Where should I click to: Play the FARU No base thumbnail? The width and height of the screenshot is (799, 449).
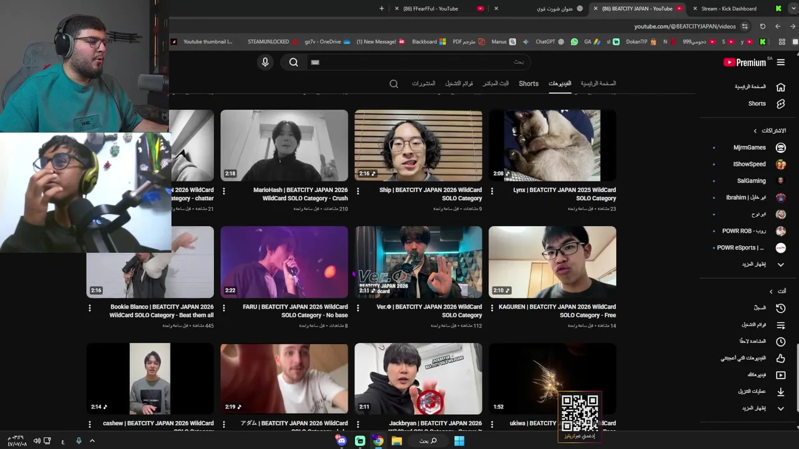[x=284, y=263]
